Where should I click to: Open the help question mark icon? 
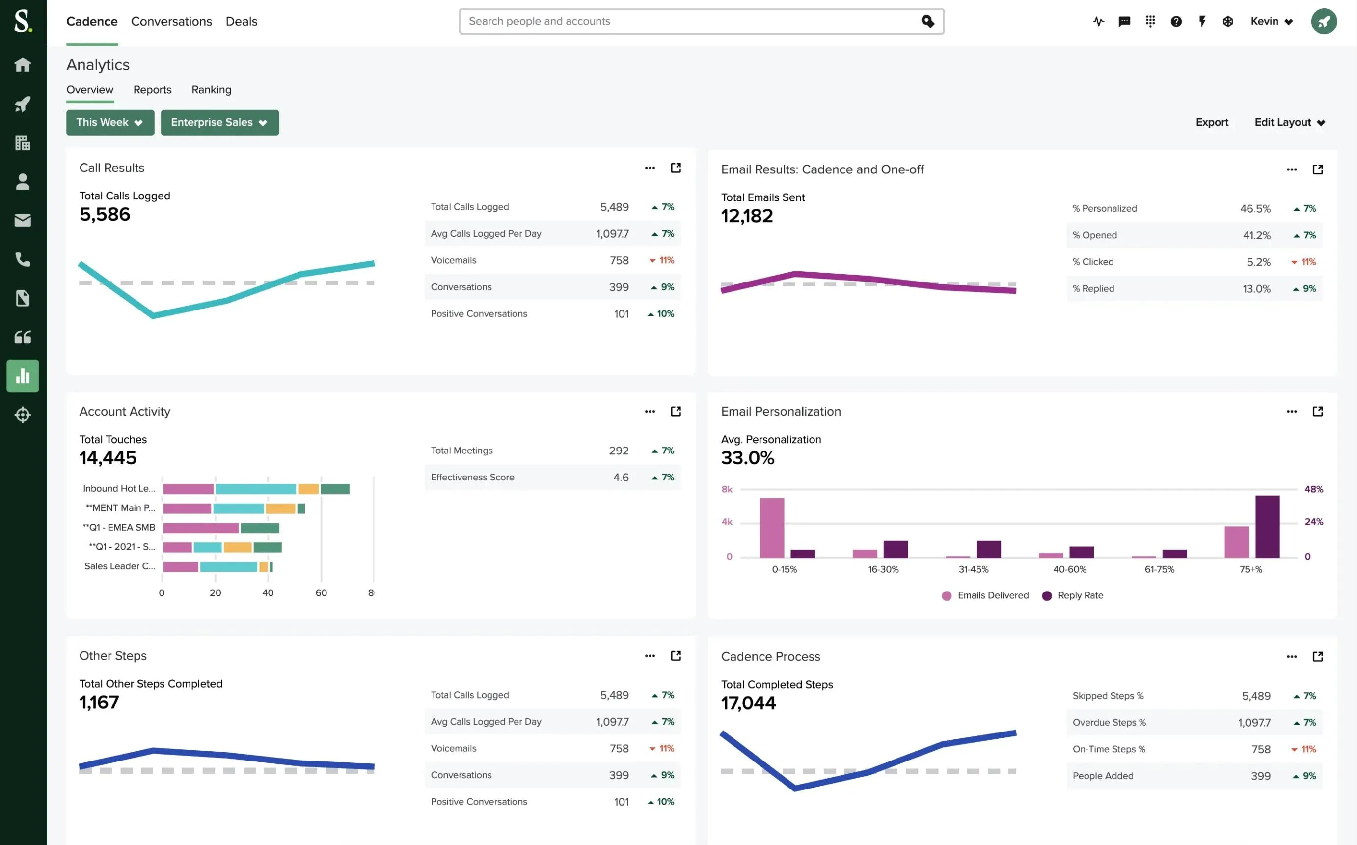point(1176,21)
